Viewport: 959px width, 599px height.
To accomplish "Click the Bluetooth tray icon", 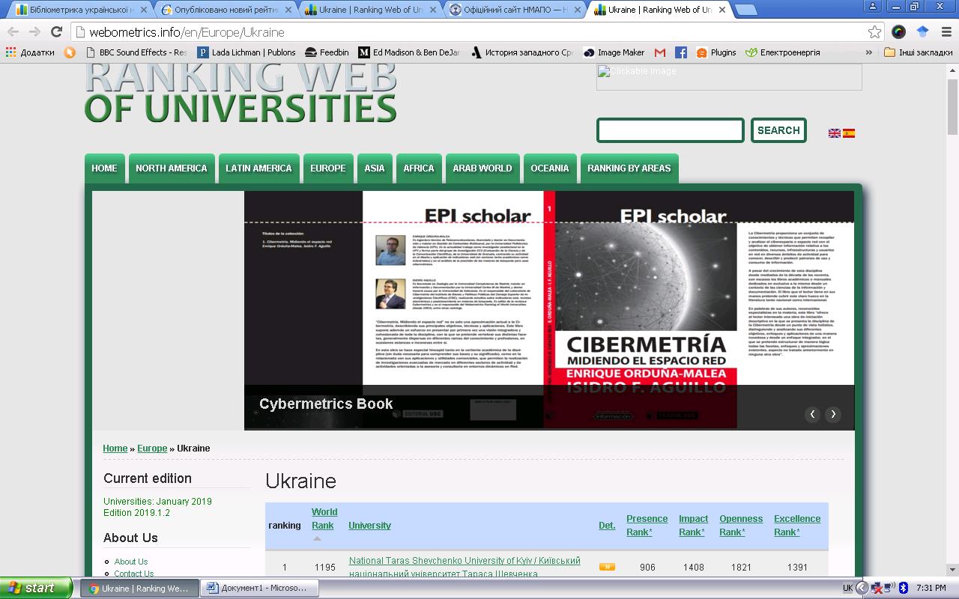I will pos(904,588).
